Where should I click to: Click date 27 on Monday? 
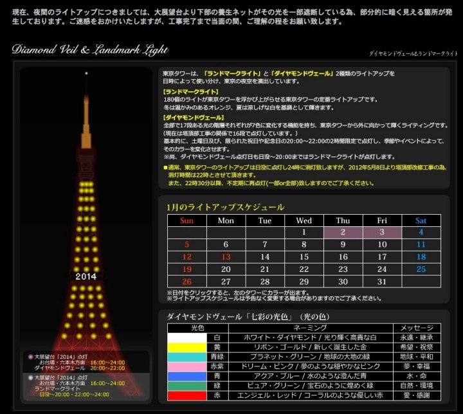coord(226,282)
